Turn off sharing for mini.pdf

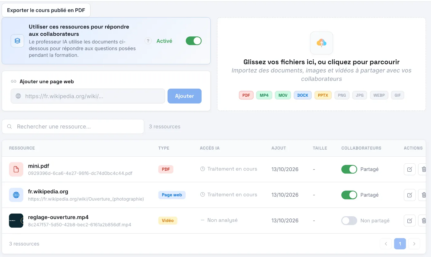pos(349,169)
